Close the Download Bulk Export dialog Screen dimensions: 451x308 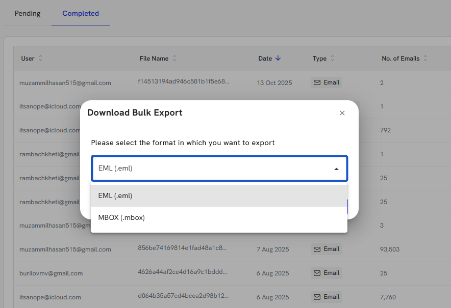(x=342, y=113)
